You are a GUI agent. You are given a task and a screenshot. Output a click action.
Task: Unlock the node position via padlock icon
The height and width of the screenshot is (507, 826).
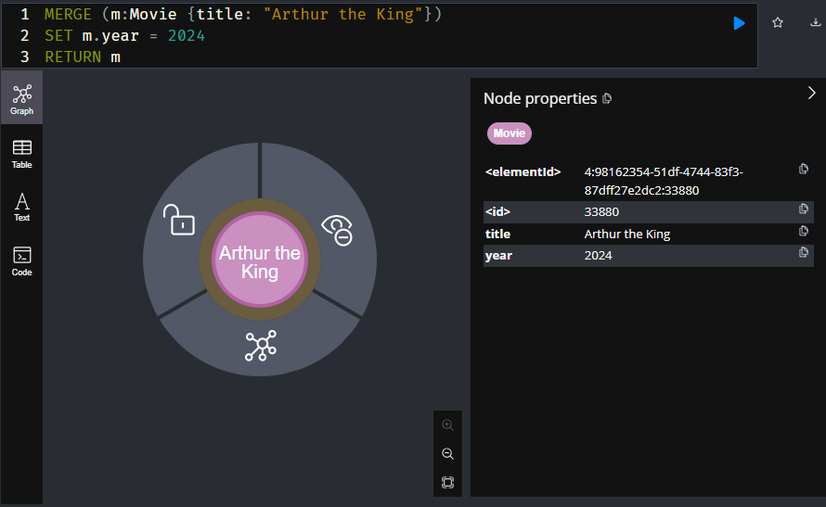coord(179,220)
